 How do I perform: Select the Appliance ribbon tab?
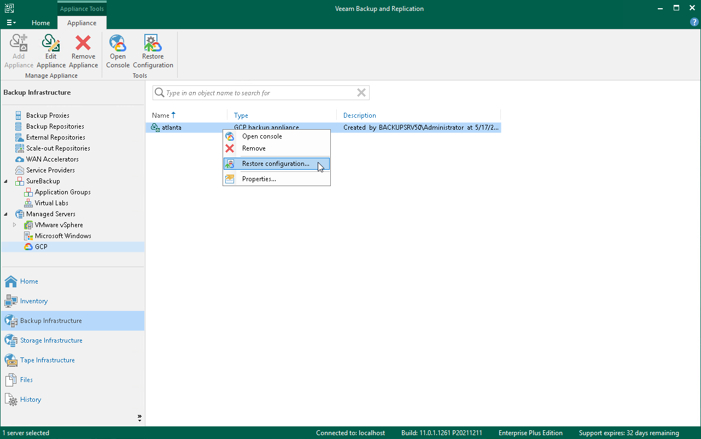(x=82, y=23)
